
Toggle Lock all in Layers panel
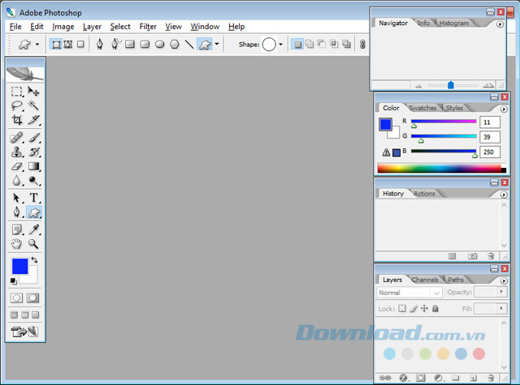point(435,309)
